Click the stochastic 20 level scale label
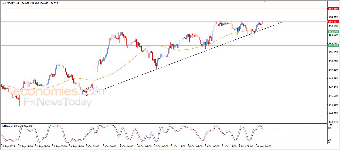 coord(330,139)
